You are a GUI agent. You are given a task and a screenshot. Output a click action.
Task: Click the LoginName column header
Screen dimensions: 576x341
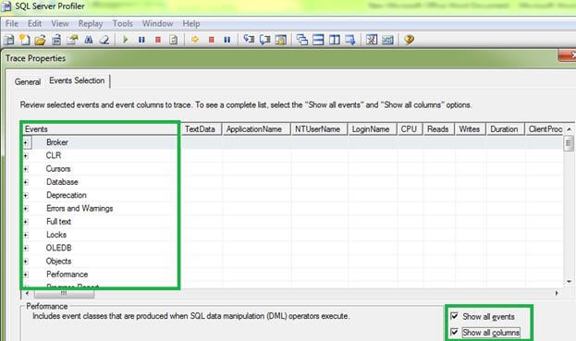pos(373,129)
